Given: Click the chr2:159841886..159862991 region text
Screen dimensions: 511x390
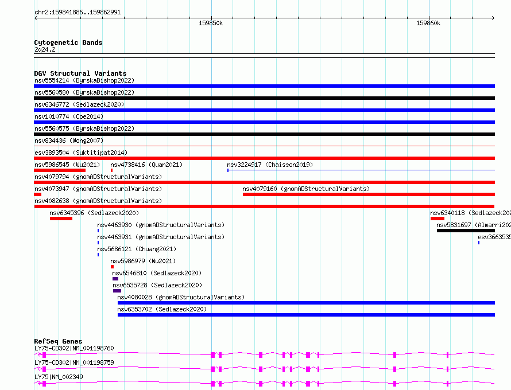Looking at the screenshot, I should coord(78,12).
